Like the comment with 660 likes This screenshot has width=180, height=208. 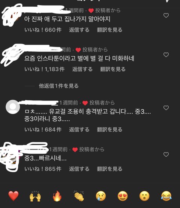[x=166, y=15]
